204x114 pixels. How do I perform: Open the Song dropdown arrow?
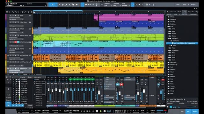pyautogui.click(x=189, y=5)
